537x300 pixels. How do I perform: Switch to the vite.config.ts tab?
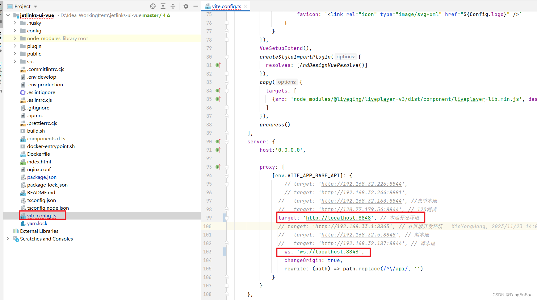click(x=226, y=6)
